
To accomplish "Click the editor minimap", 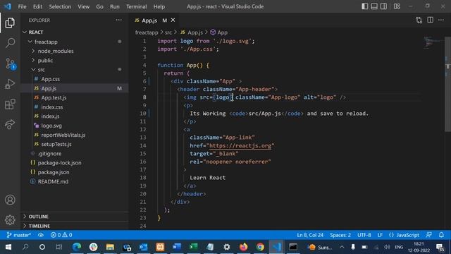I will pyautogui.click(x=433, y=42).
